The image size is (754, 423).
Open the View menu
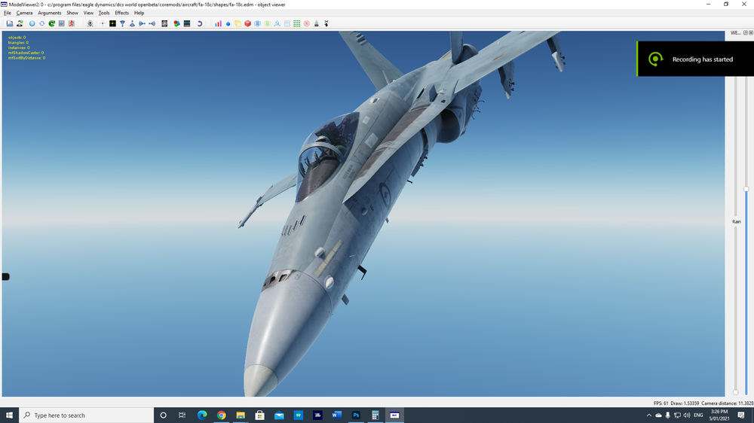[x=88, y=13]
